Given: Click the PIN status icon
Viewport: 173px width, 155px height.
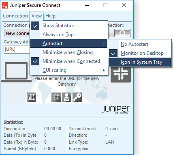Looking at the screenshot, I should (x=31, y=97).
